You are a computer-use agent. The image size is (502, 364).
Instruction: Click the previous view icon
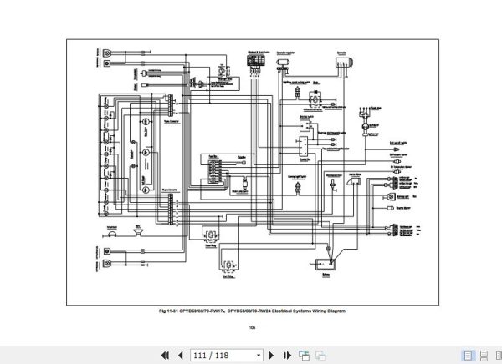click(304, 355)
